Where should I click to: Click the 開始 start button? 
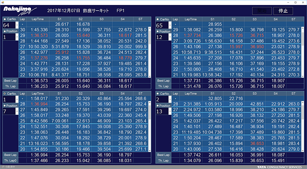[x=262, y=11]
